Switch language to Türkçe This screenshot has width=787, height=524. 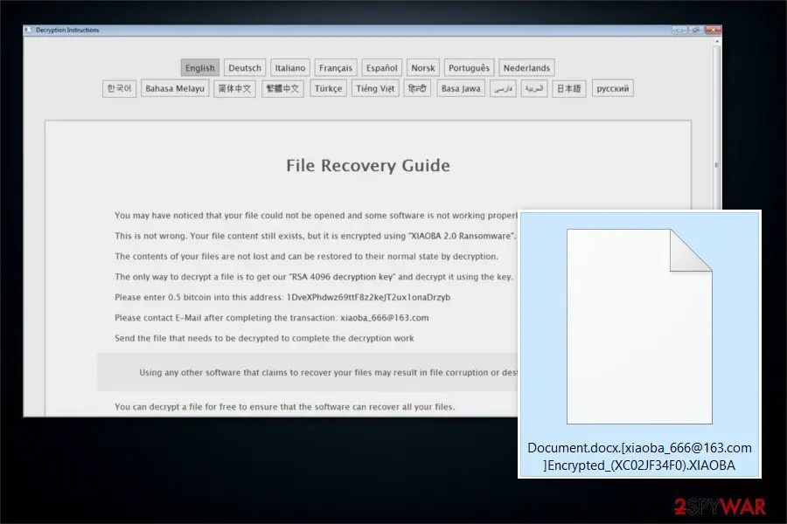[328, 89]
